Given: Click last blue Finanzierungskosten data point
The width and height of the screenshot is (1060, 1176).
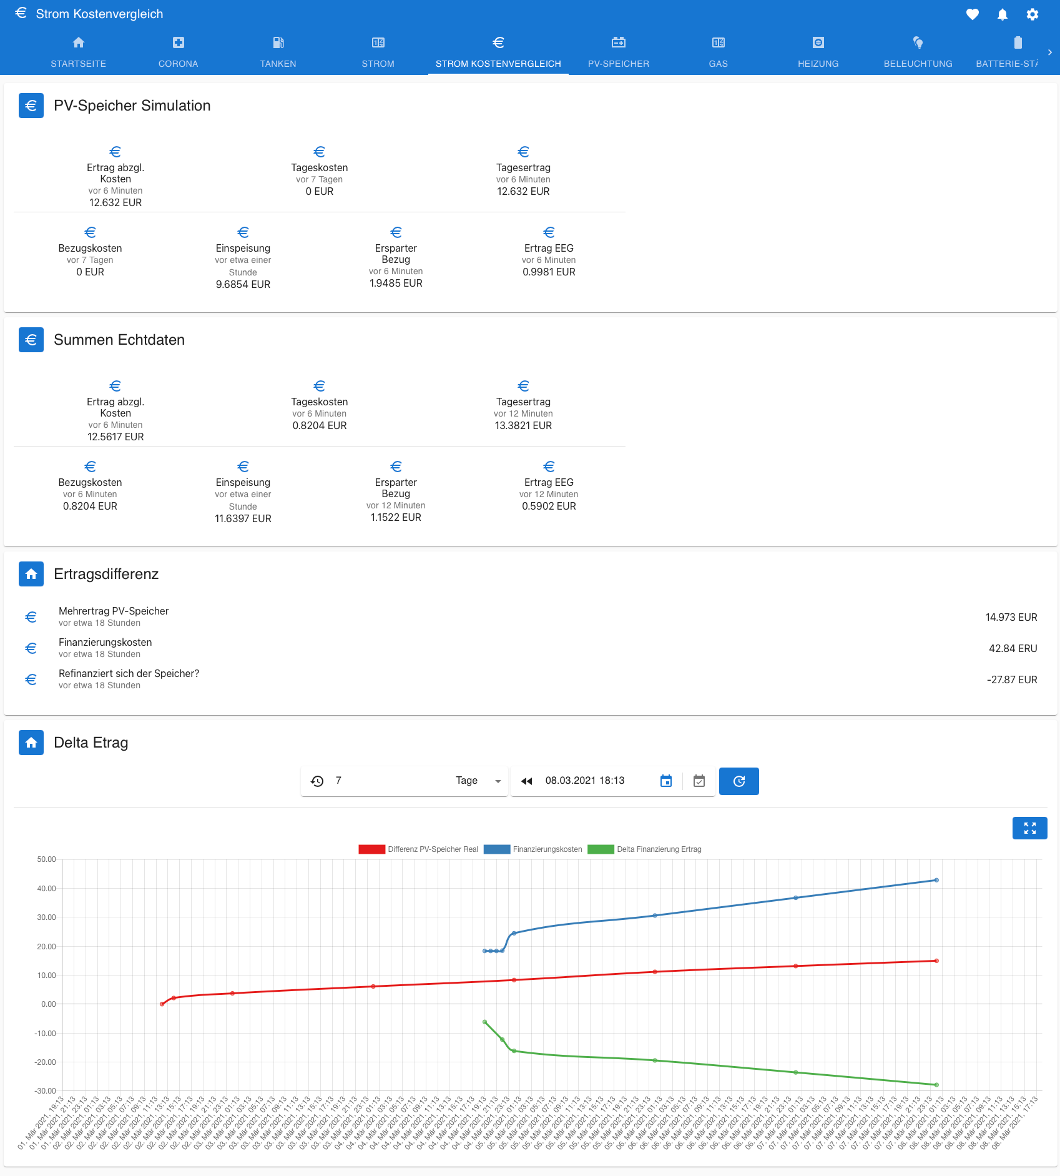Looking at the screenshot, I should click(x=936, y=880).
